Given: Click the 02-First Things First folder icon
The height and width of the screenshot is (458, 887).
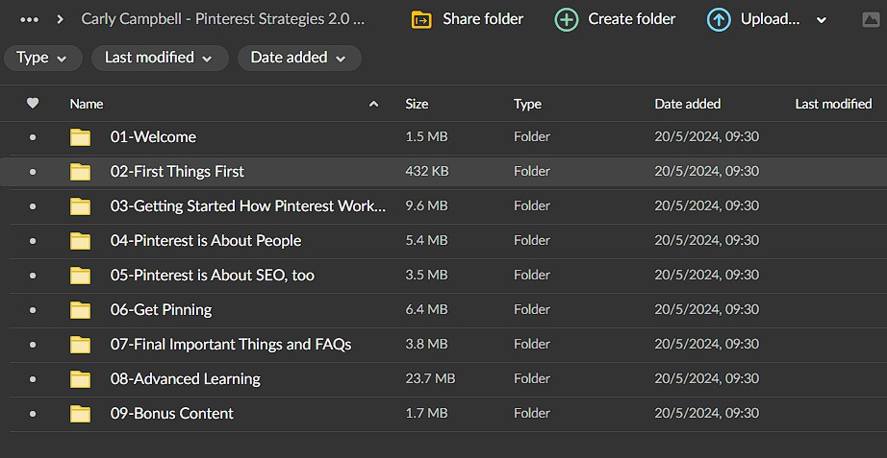Looking at the screenshot, I should click(x=80, y=172).
